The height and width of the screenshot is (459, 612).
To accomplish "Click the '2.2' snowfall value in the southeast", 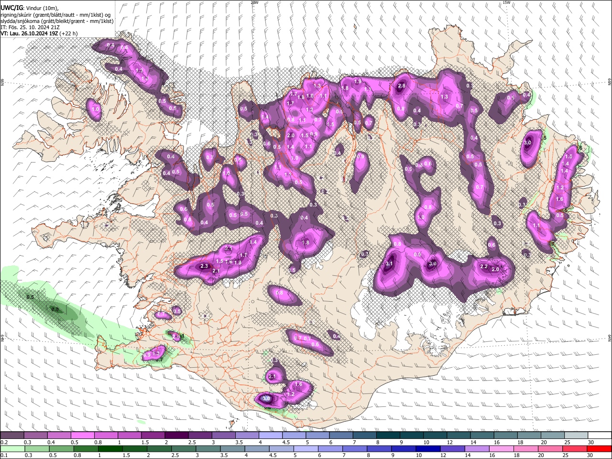I will pos(483,267).
